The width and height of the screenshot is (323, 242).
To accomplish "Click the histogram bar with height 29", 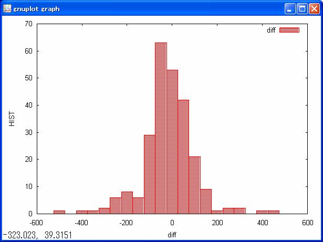I will pos(149,174).
